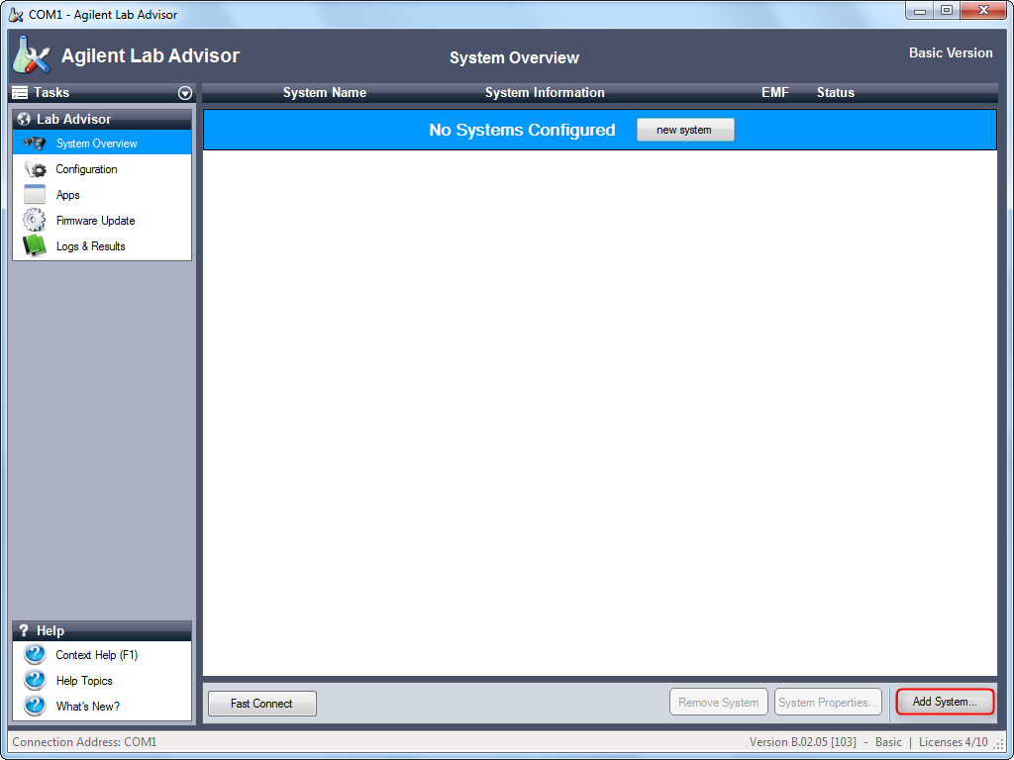Click the EMF column header
This screenshot has height=760, width=1014.
(x=774, y=93)
